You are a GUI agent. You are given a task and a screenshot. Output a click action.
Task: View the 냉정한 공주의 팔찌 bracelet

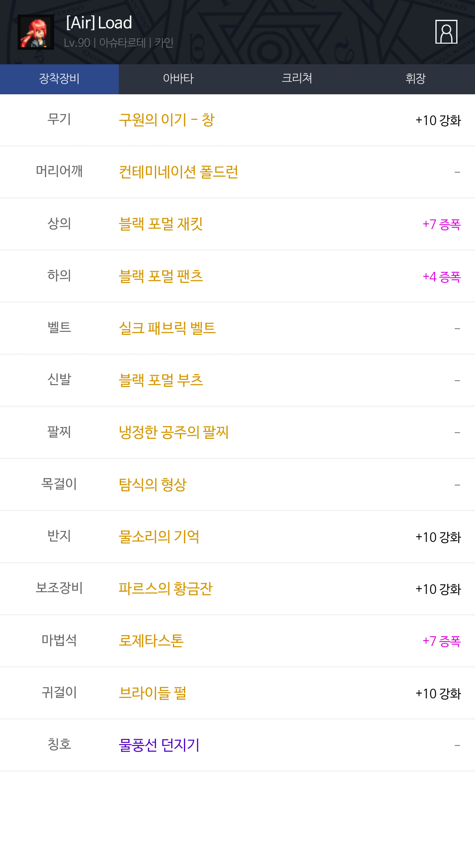pos(173,432)
